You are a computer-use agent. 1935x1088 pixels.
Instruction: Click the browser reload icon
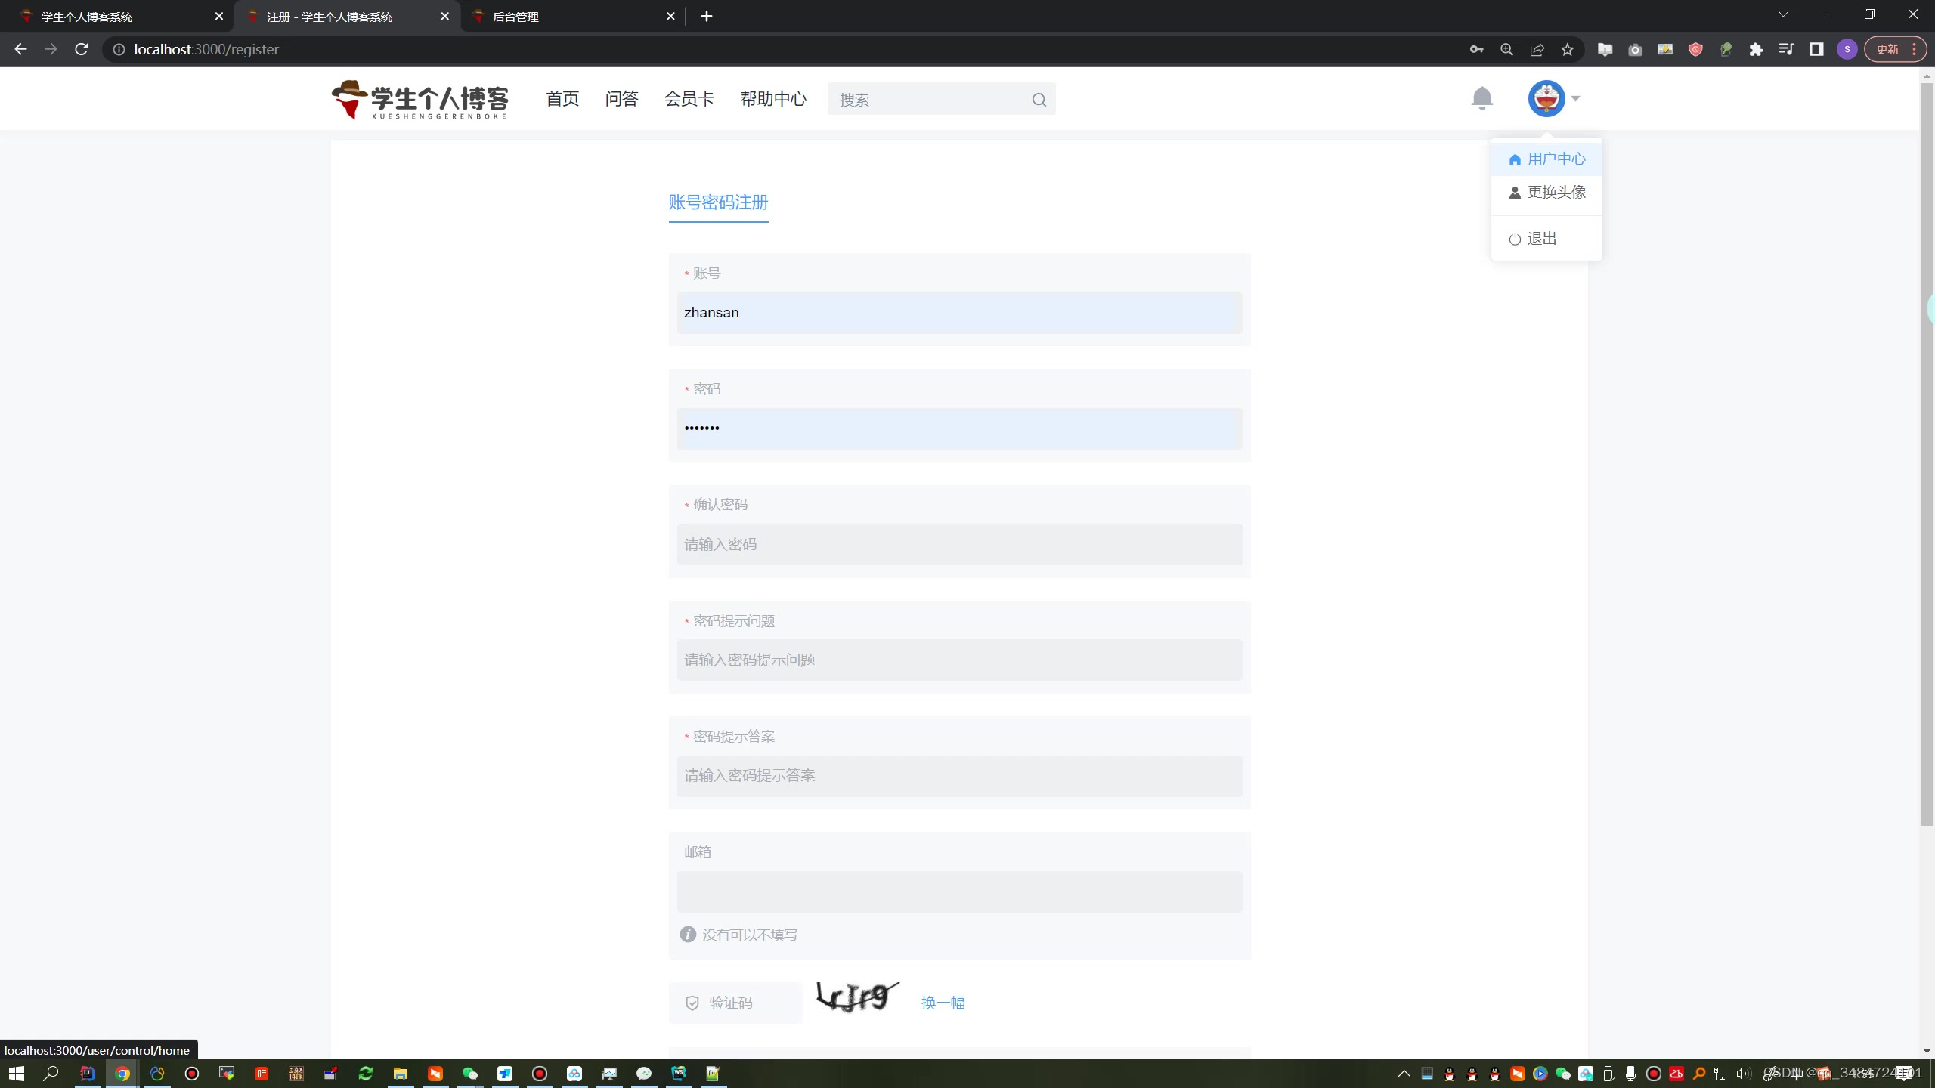(82, 49)
